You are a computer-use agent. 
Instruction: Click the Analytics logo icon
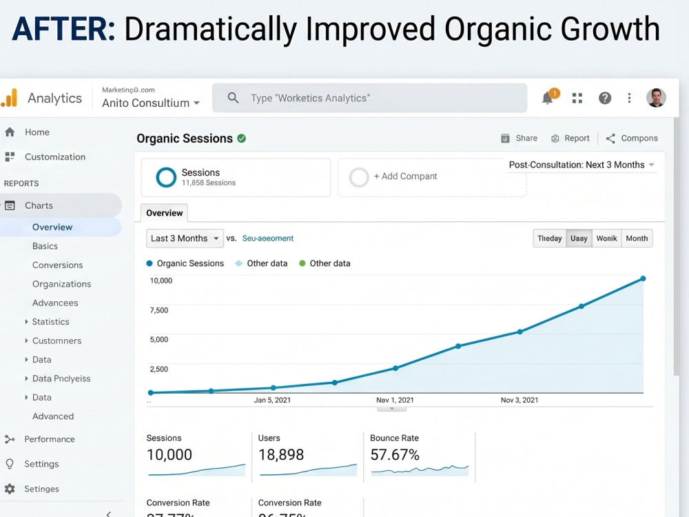[9, 98]
